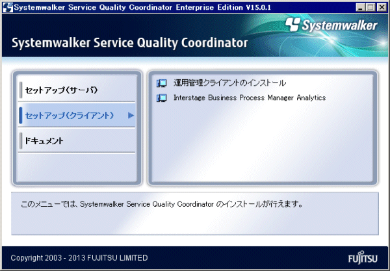Click the icon beside Interstage Business Process Manager Analytics
Screen dimensions: 390x271
[x=162, y=98]
